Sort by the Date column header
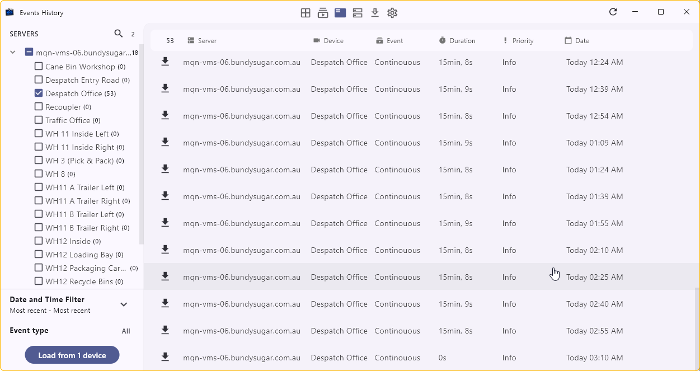The image size is (700, 371). [577, 41]
